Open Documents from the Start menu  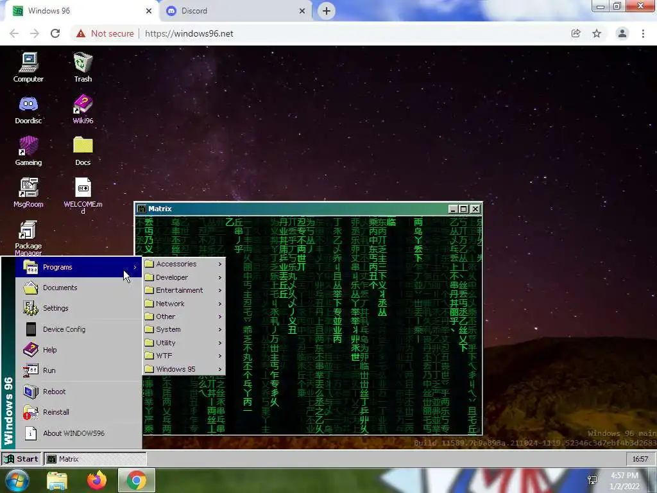[x=78, y=288]
